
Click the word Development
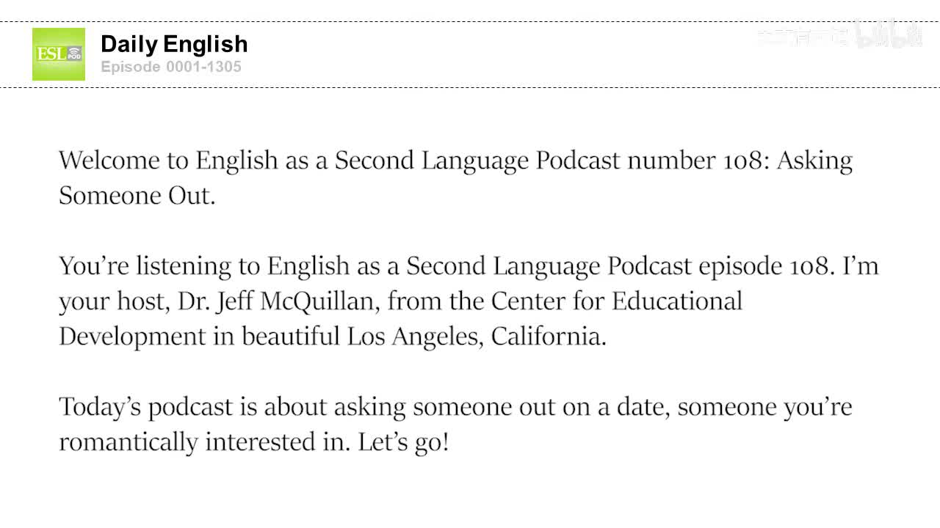[x=132, y=336]
